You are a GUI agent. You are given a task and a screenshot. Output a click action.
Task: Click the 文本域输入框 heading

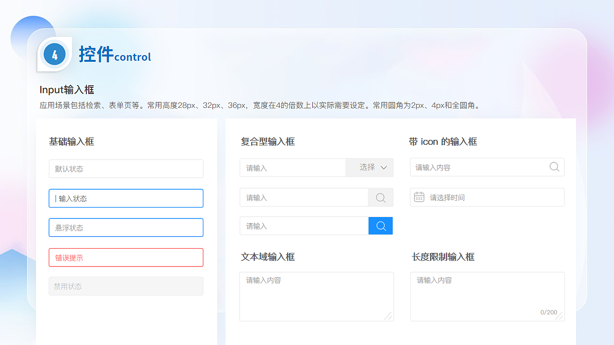click(268, 257)
